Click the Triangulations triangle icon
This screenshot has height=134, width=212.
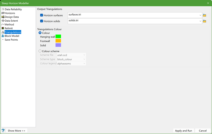click(3, 32)
